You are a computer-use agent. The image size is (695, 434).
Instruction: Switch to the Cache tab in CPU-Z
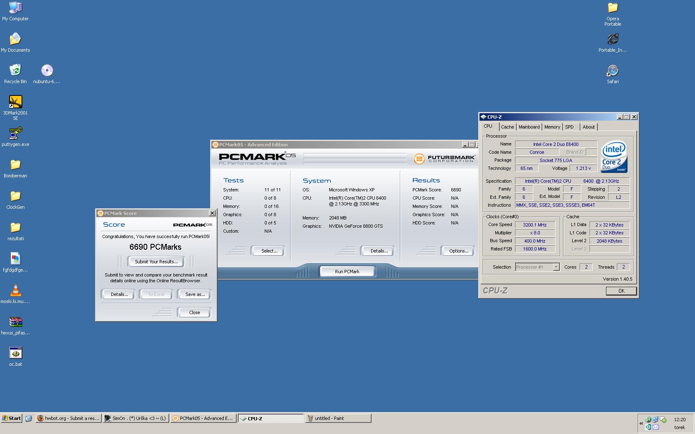[x=508, y=127]
